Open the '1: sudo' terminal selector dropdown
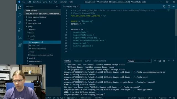 139,61
